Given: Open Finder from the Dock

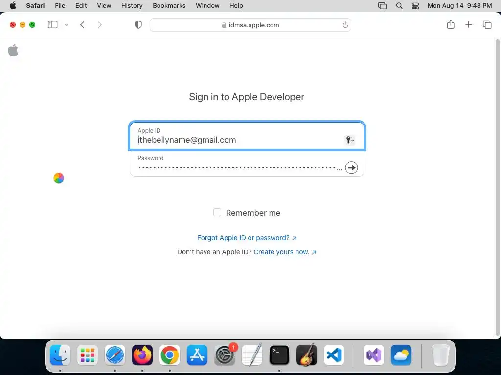Looking at the screenshot, I should 60,355.
